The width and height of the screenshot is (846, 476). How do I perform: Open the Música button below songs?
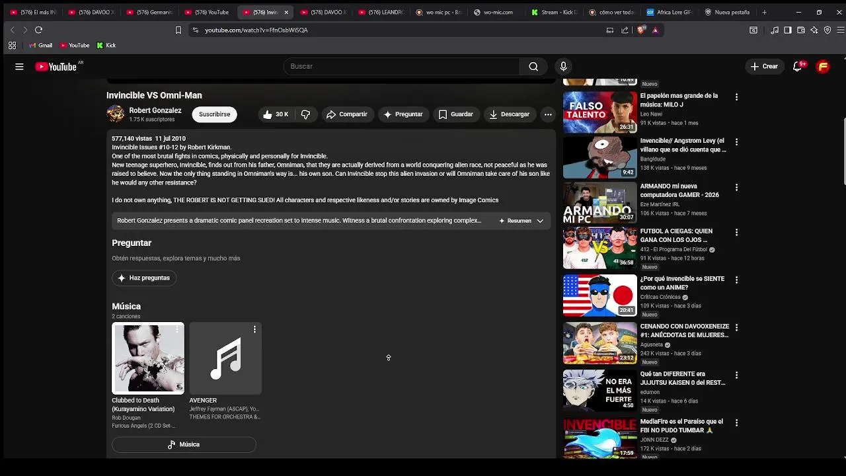click(x=184, y=444)
